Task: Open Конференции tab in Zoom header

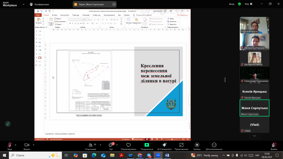Action: coord(39,4)
